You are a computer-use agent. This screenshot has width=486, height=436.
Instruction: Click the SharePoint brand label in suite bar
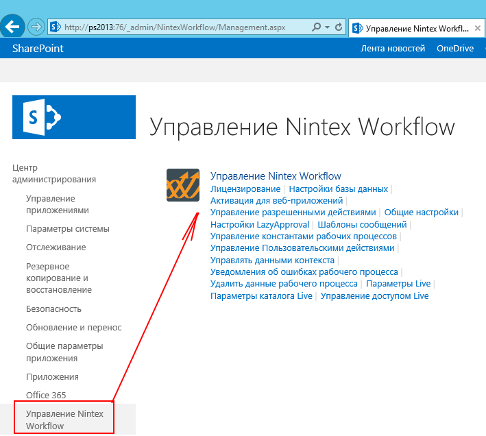coord(38,49)
